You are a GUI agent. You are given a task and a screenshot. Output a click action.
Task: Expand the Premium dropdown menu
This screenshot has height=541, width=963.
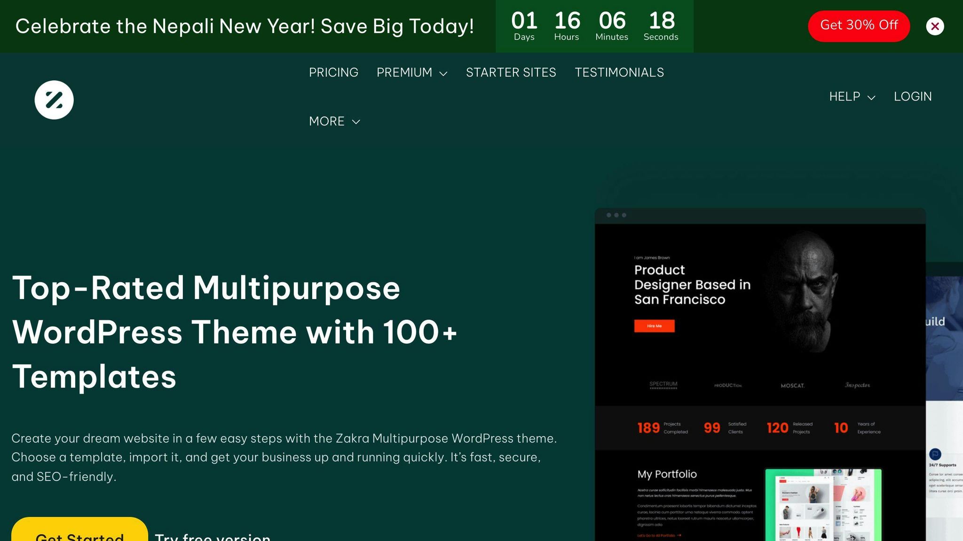(x=412, y=72)
